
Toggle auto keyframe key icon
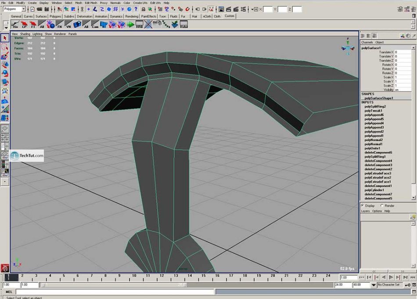click(407, 285)
